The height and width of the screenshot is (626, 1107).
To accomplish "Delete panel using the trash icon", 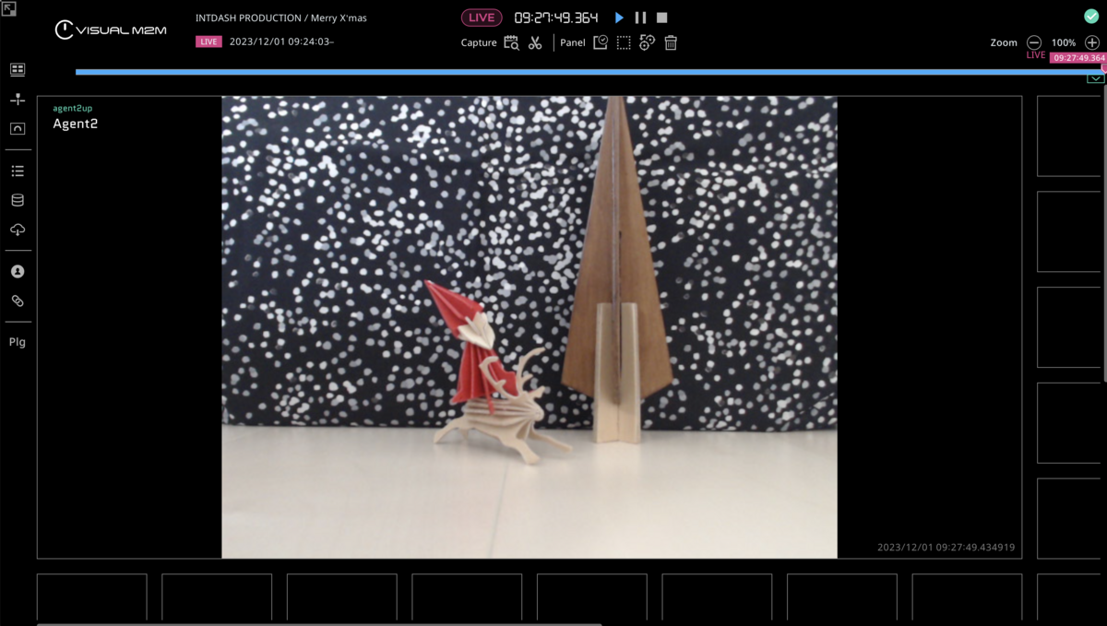I will (671, 42).
